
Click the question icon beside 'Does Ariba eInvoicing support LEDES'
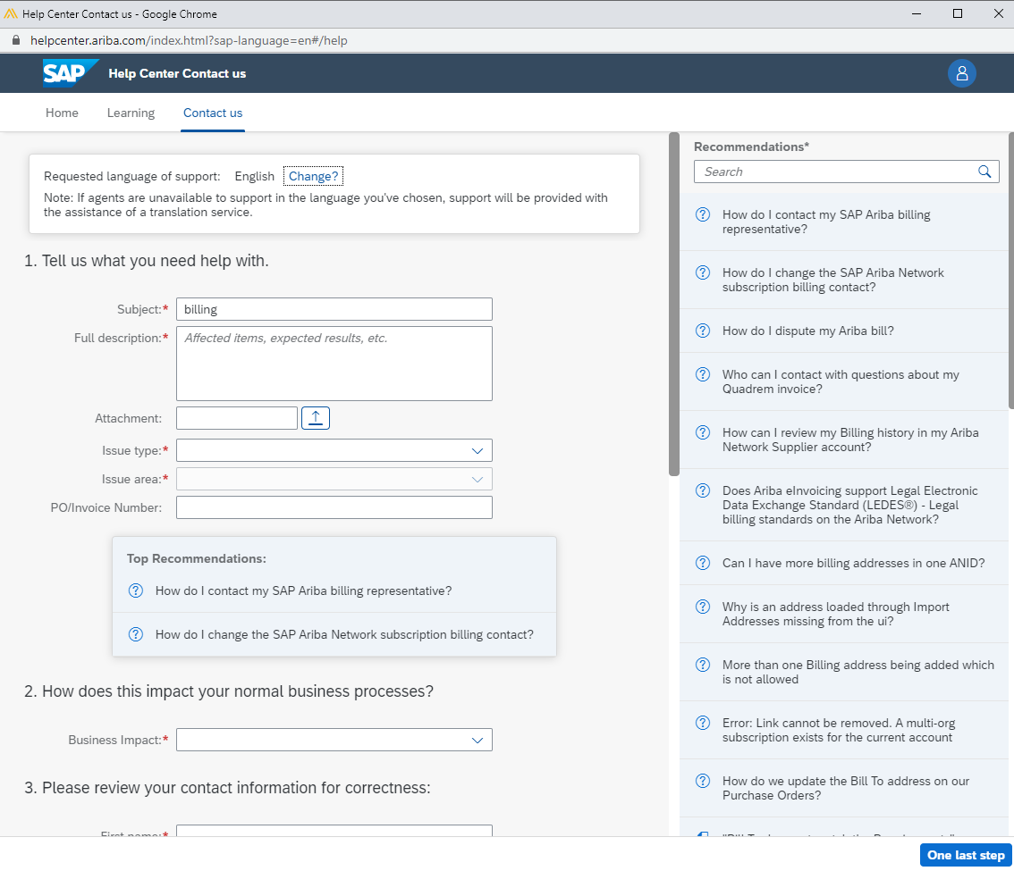(x=702, y=490)
